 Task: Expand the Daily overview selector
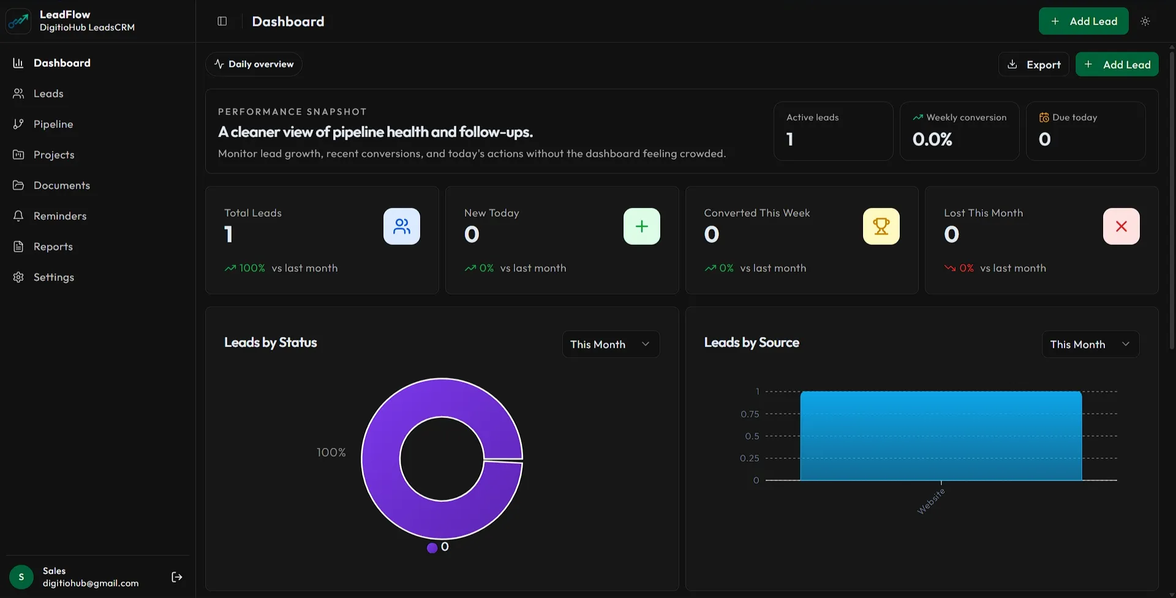pos(254,64)
